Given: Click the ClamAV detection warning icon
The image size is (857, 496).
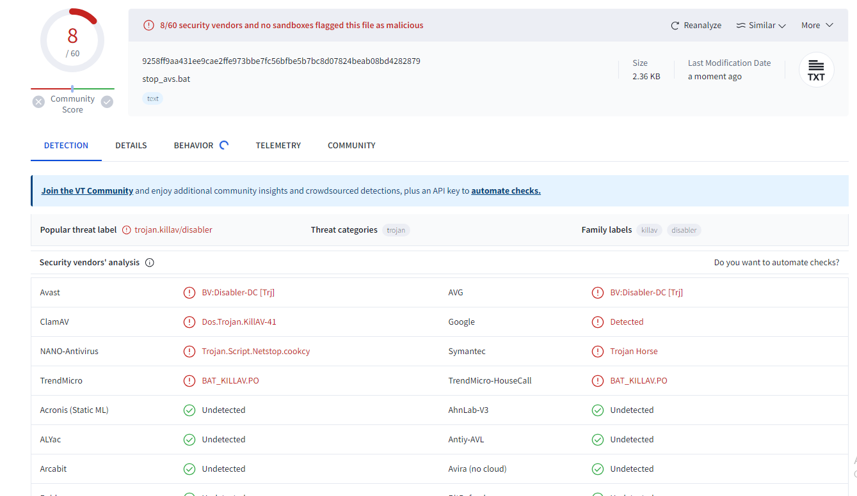Looking at the screenshot, I should (189, 322).
